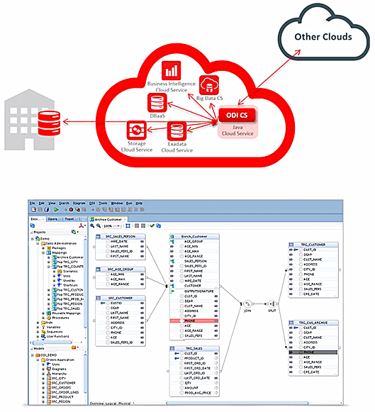Open the Tools menu
This screenshot has width=375, height=412.
pos(103,203)
